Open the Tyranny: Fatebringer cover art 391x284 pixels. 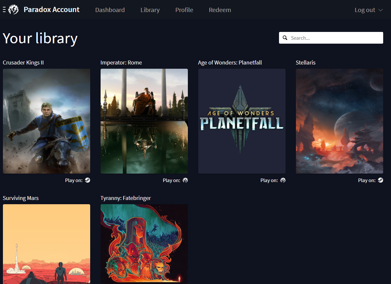[x=144, y=244]
